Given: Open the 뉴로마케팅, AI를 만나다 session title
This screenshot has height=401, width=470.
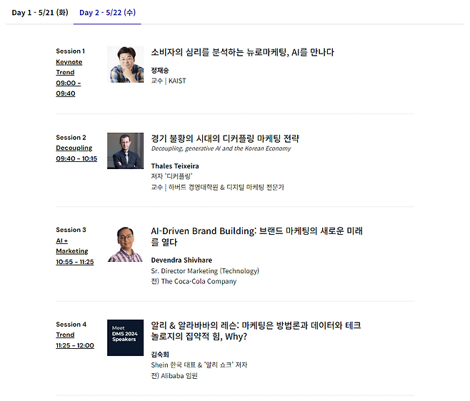Looking at the screenshot, I should pyautogui.click(x=242, y=52).
